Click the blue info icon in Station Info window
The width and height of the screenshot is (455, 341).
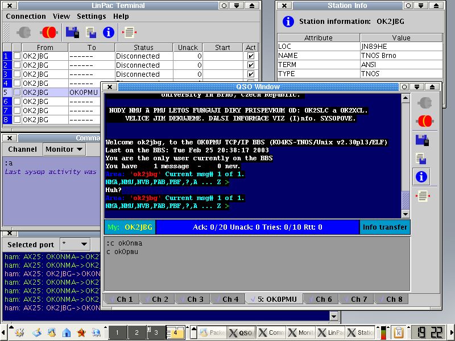pos(288,22)
